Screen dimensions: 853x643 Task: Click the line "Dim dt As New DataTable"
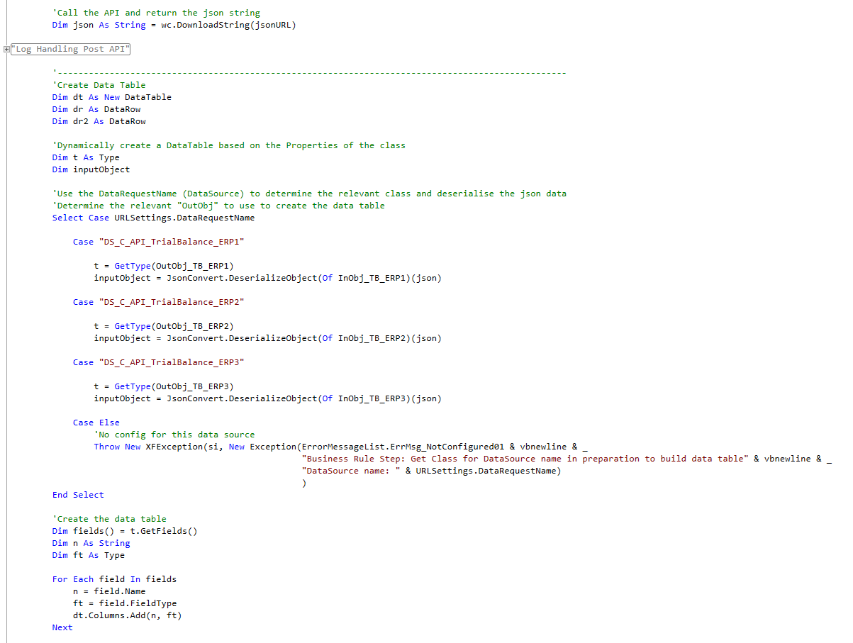112,97
